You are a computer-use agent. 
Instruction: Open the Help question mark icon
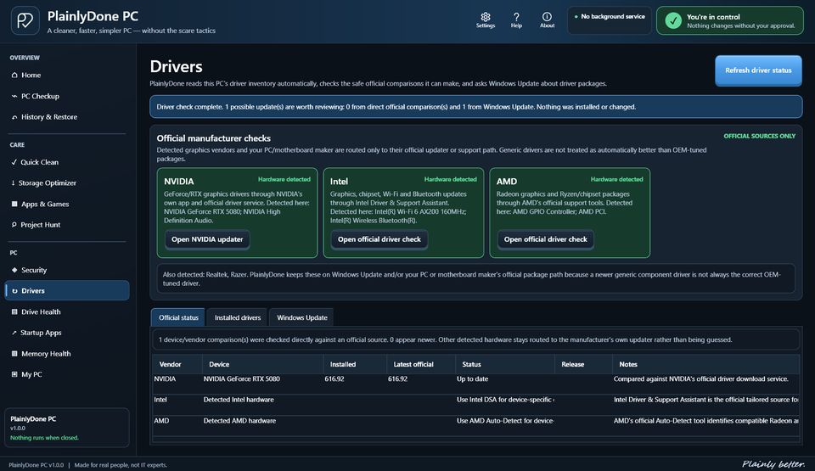click(x=516, y=20)
